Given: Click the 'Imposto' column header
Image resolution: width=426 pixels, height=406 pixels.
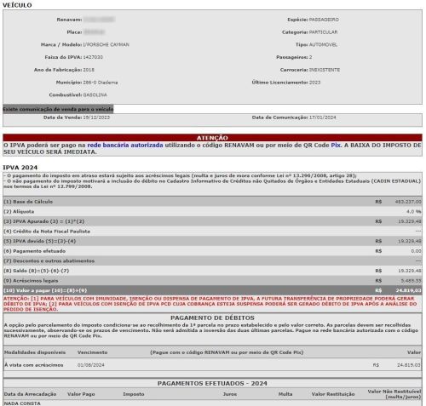Looking at the screenshot, I should click(134, 394).
